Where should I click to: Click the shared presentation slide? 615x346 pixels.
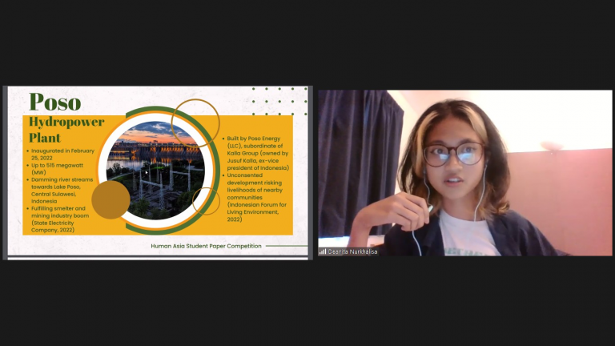point(157,172)
